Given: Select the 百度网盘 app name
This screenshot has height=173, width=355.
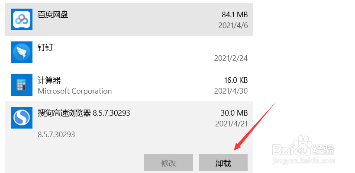Looking at the screenshot, I should pos(53,15).
